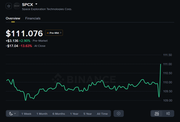Click the SPCX company logo
This screenshot has height=122, width=180.
click(x=17, y=6)
